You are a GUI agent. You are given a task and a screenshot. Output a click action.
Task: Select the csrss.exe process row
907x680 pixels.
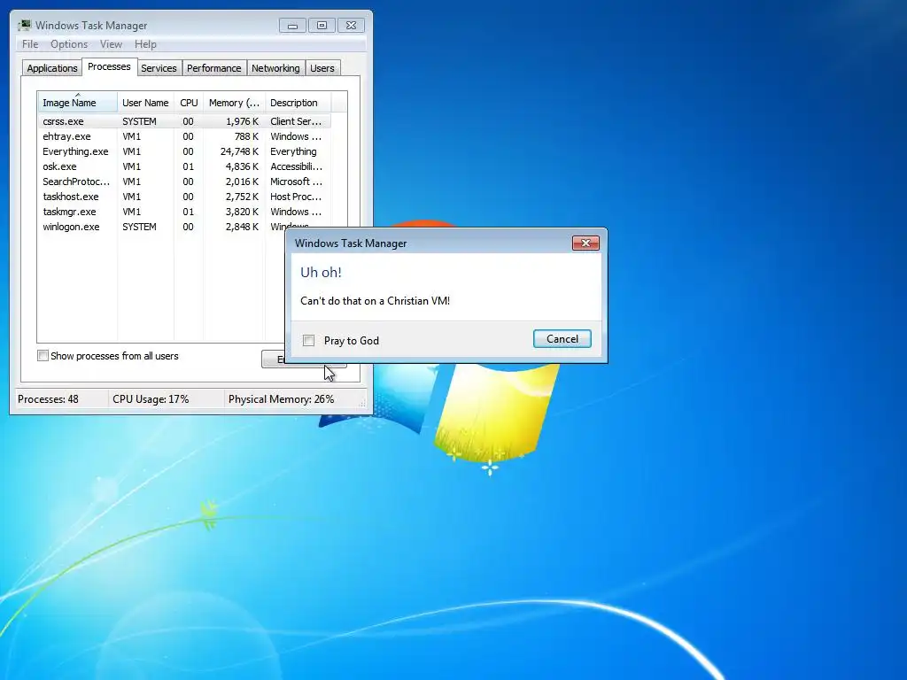184,121
